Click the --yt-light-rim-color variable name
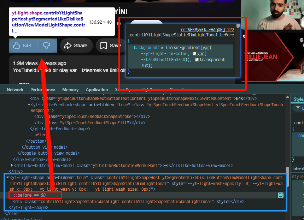Screen dimensions: 304x220 [164, 54]
